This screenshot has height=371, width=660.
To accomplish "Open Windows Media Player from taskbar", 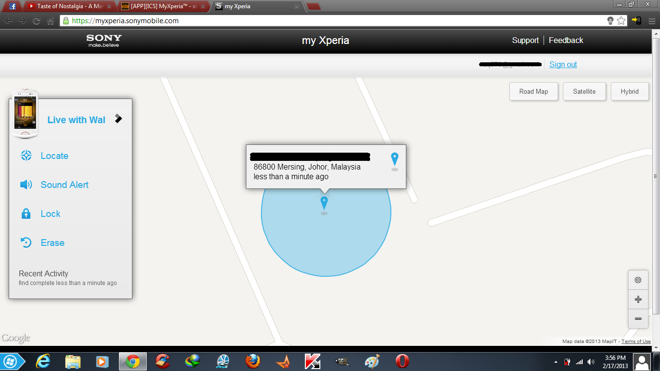I will [x=102, y=361].
